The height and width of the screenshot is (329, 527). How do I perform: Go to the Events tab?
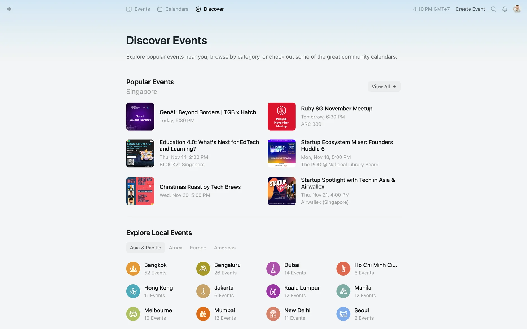point(138,9)
